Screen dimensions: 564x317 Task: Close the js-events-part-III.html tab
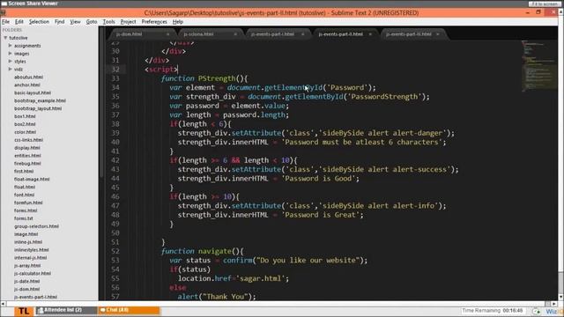[438, 34]
